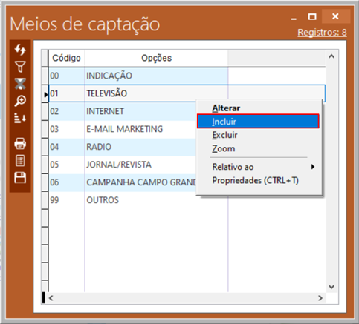Open the report document icon
The image size is (359, 324).
(x=20, y=161)
